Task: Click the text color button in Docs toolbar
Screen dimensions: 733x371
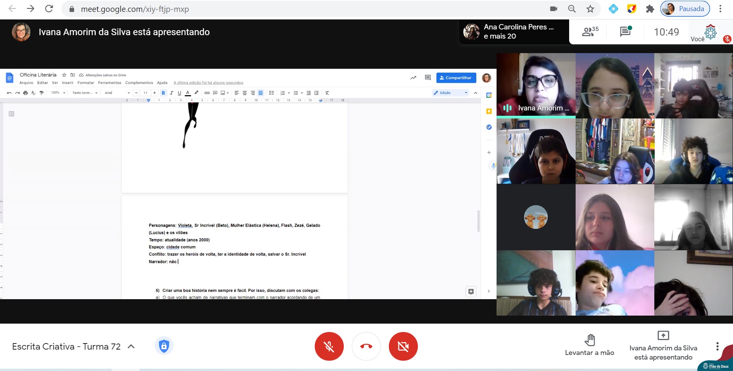Action: 188,93
